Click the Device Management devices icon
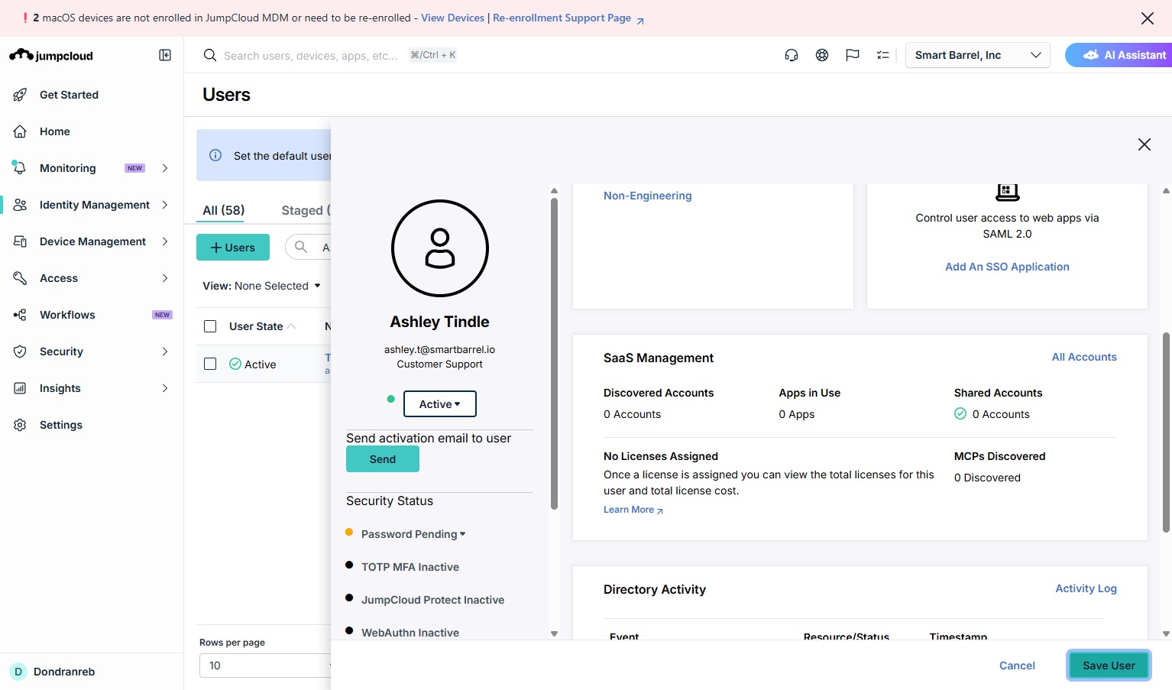The width and height of the screenshot is (1172, 690). click(x=21, y=241)
